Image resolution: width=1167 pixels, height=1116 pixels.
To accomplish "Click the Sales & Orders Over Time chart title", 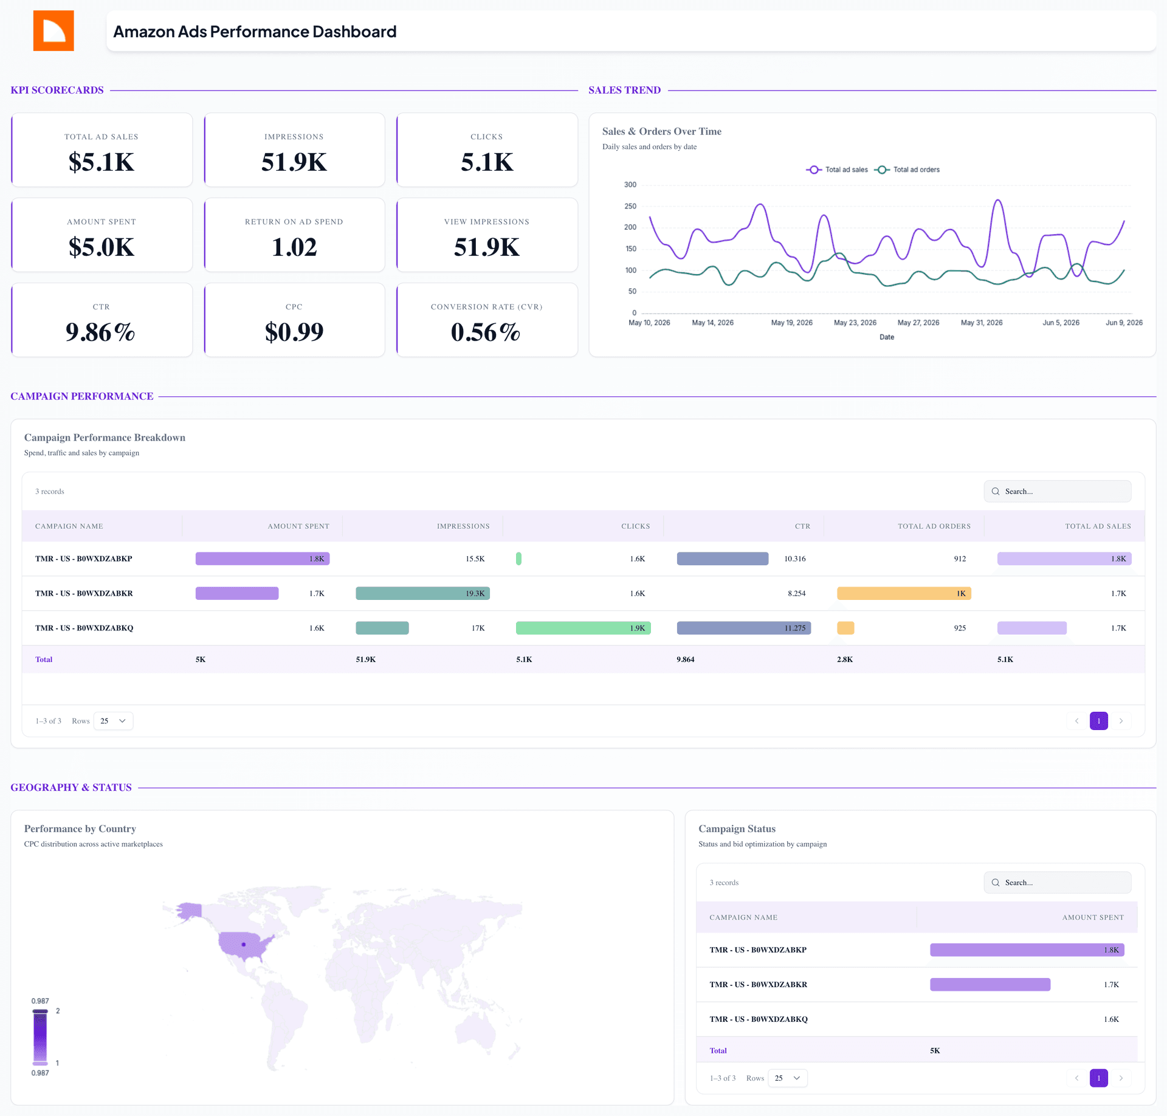I will (662, 131).
